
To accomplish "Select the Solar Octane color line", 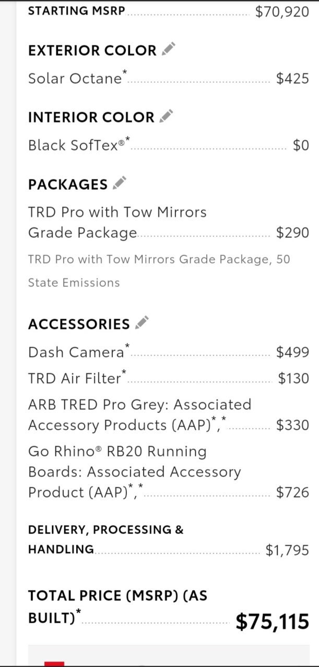I will click(x=168, y=79).
